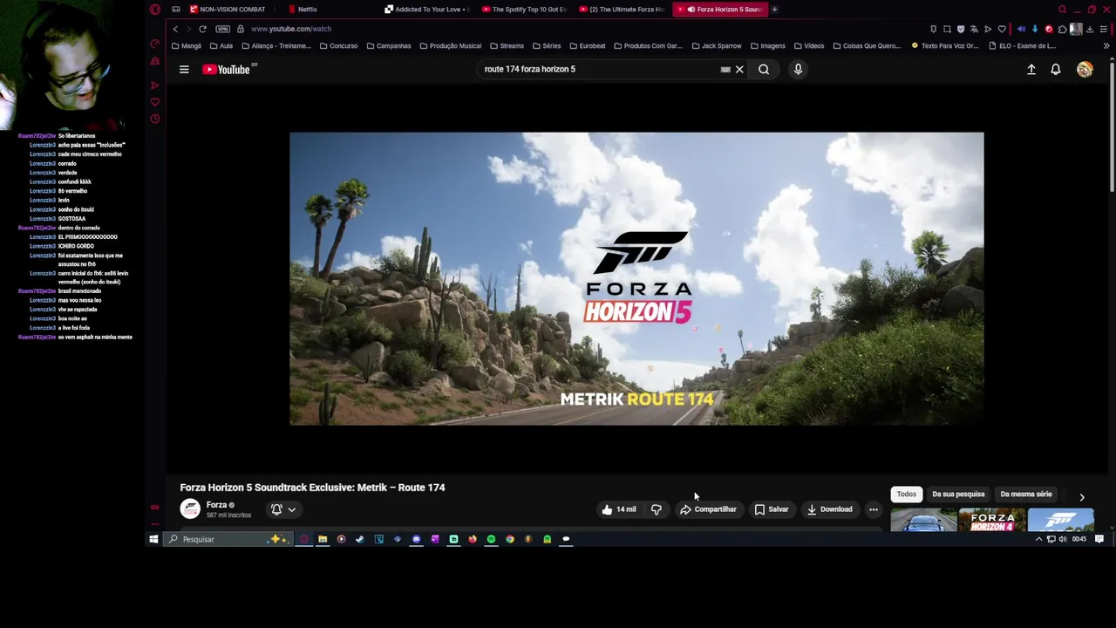Dislike the video with the thumbs-down
Viewport: 1116px width, 628px height.
pos(657,509)
